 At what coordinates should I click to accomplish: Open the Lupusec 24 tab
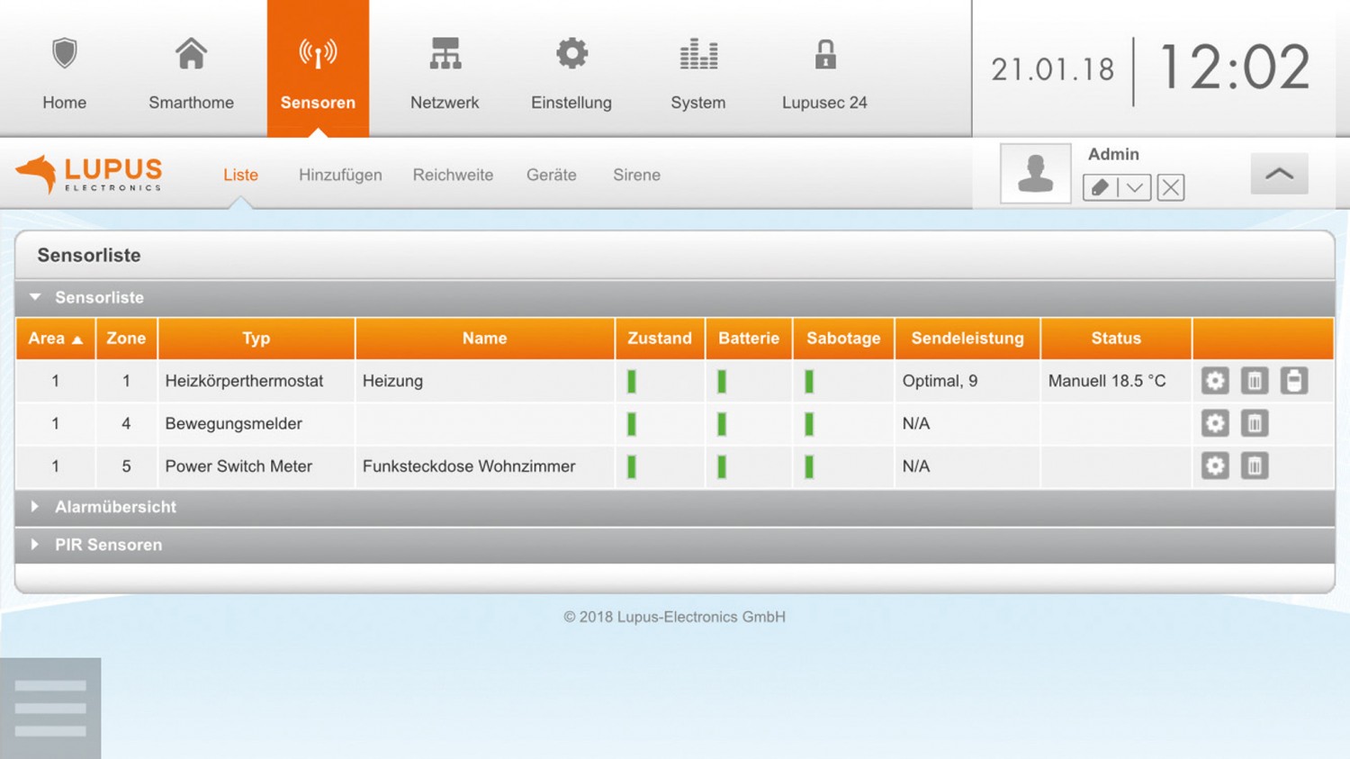(x=824, y=74)
